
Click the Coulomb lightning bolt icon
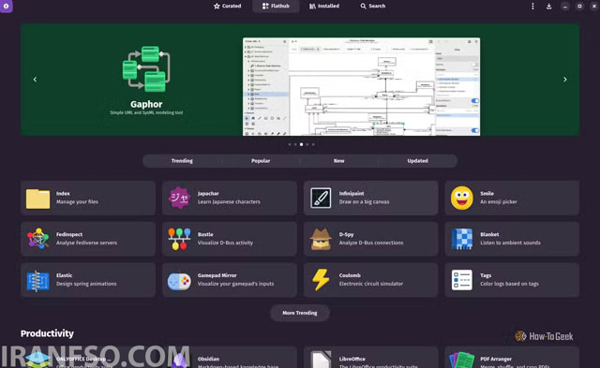point(321,280)
